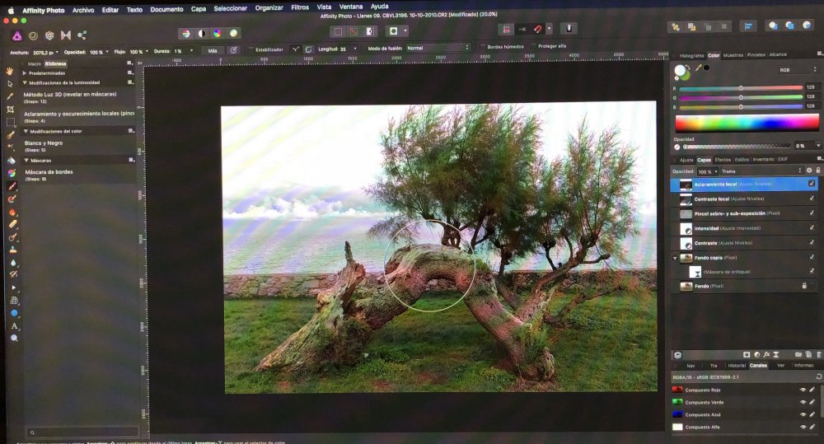Enable the Proteger alfa checkbox
Image resolution: width=824 pixels, height=444 pixels.
pyautogui.click(x=535, y=46)
